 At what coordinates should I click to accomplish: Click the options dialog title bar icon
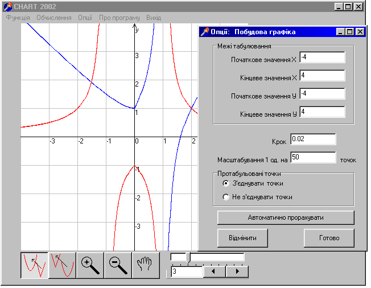tap(205, 32)
